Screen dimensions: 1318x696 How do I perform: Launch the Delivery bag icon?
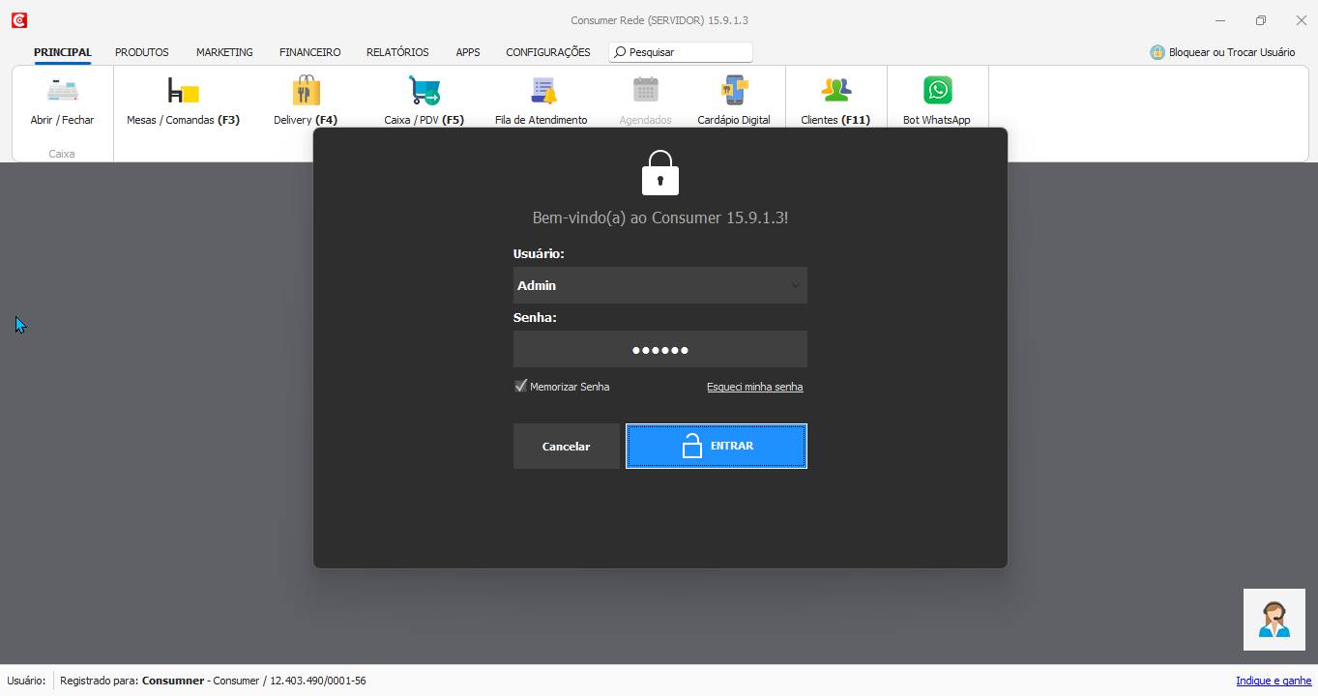[306, 91]
